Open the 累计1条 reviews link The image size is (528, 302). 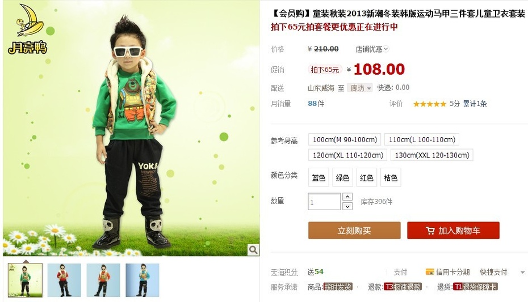[x=475, y=104]
